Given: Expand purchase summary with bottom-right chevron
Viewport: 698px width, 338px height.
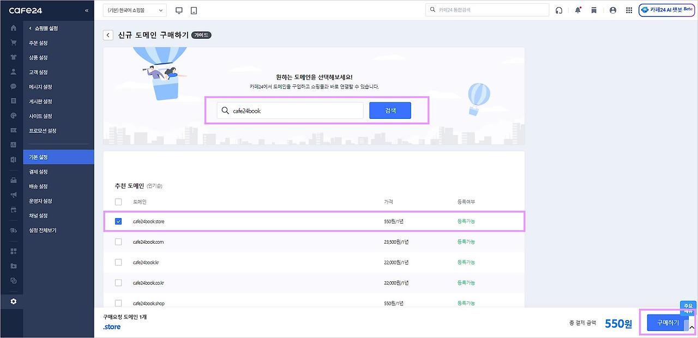Looking at the screenshot, I should pyautogui.click(x=691, y=327).
